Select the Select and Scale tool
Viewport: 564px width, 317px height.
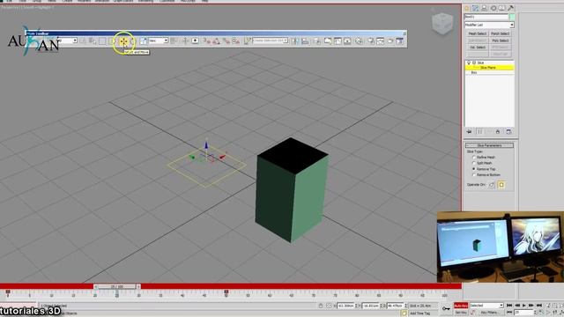tap(143, 41)
